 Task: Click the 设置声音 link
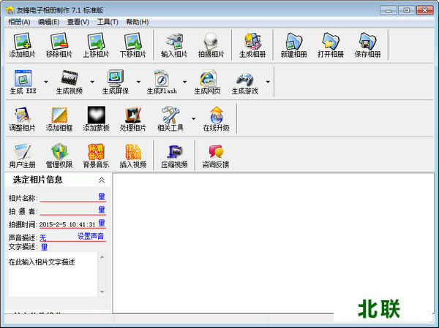[x=91, y=237]
